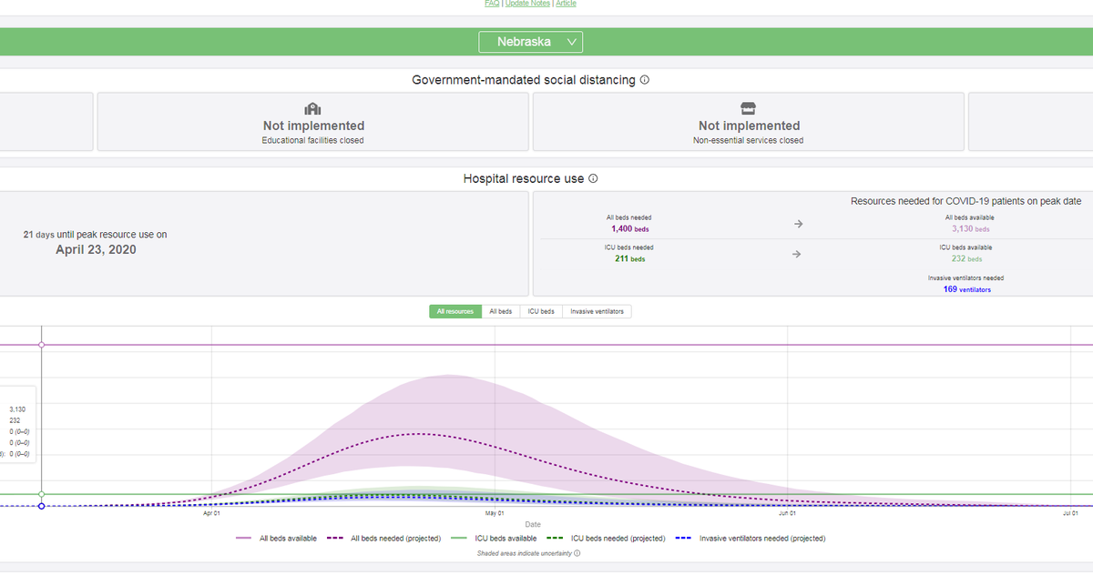The height and width of the screenshot is (575, 1093).
Task: Click green ICU beds available line marker
Action: coord(41,494)
